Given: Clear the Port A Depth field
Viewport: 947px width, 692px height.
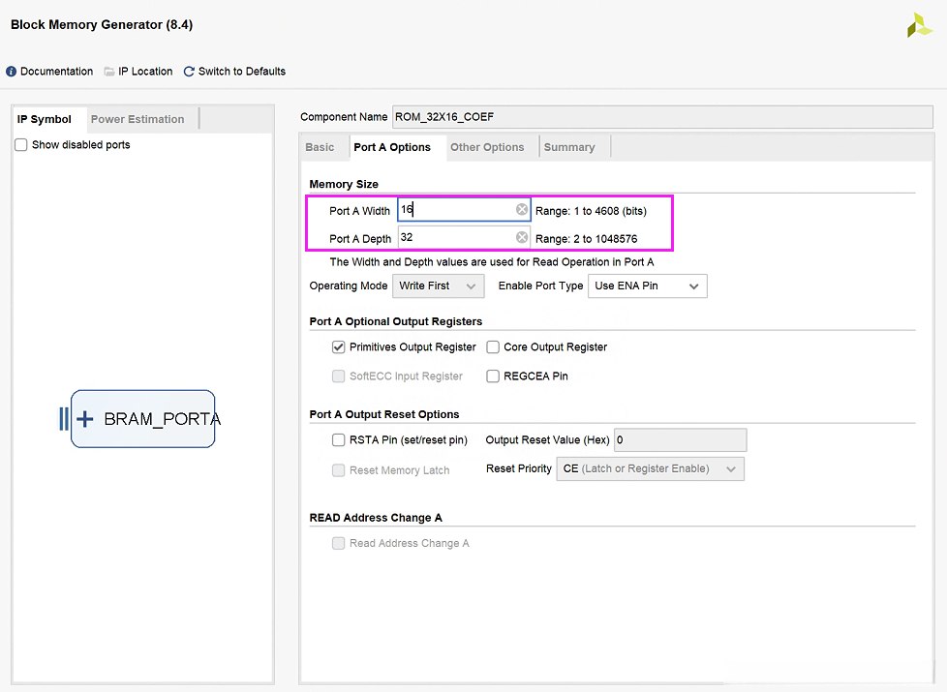Looking at the screenshot, I should click(522, 238).
